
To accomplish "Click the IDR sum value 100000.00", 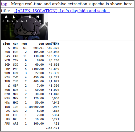I will (x=36, y=107).
